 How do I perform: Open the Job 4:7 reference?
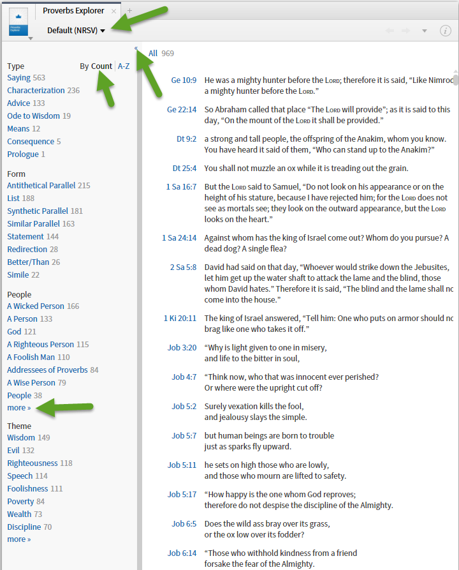[x=184, y=377]
